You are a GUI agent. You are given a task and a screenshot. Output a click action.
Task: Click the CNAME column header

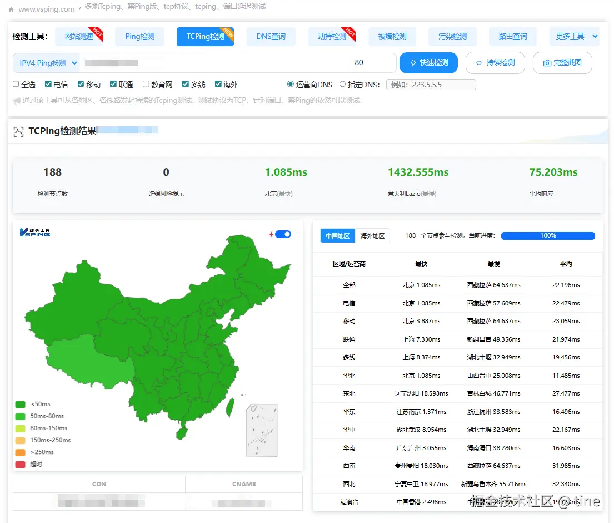click(244, 484)
